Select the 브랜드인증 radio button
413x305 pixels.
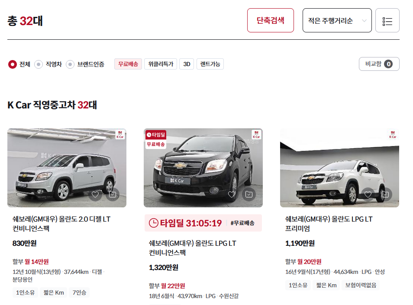click(71, 64)
